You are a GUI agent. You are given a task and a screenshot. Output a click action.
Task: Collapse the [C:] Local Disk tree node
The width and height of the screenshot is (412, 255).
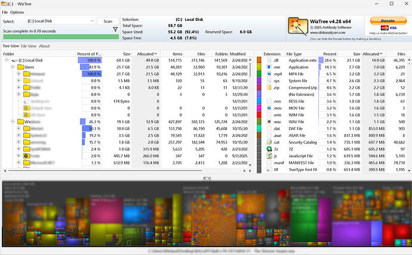(7, 61)
